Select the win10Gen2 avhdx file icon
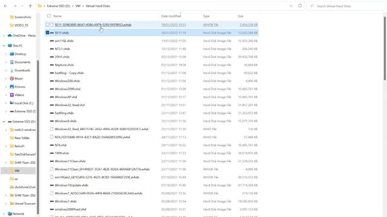Image resolution: width=387 pixels, height=217 pixels. pos(51,177)
